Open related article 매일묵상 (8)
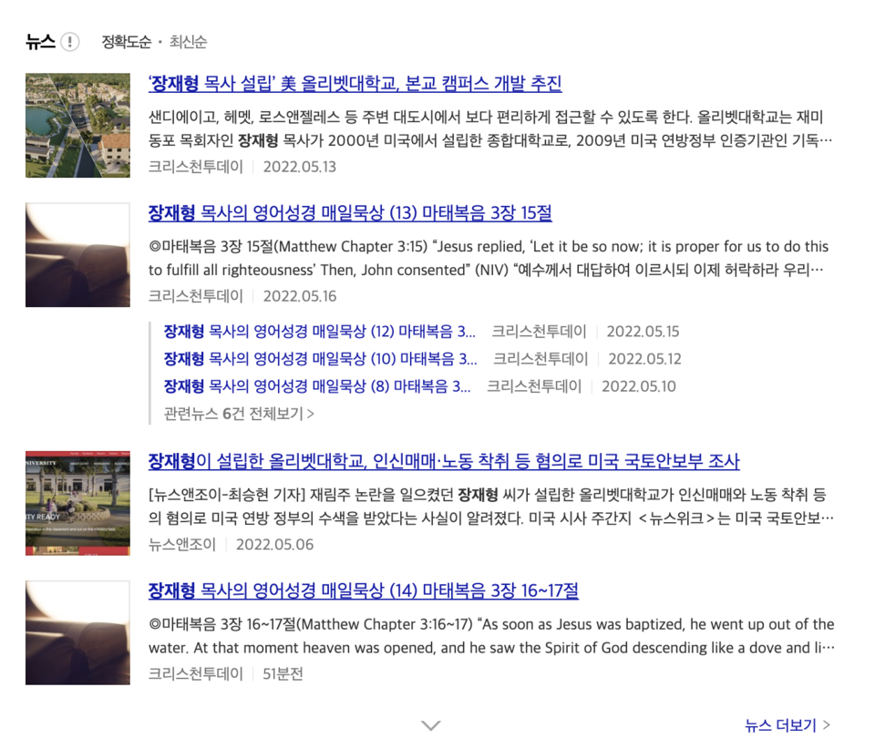 [x=317, y=386]
